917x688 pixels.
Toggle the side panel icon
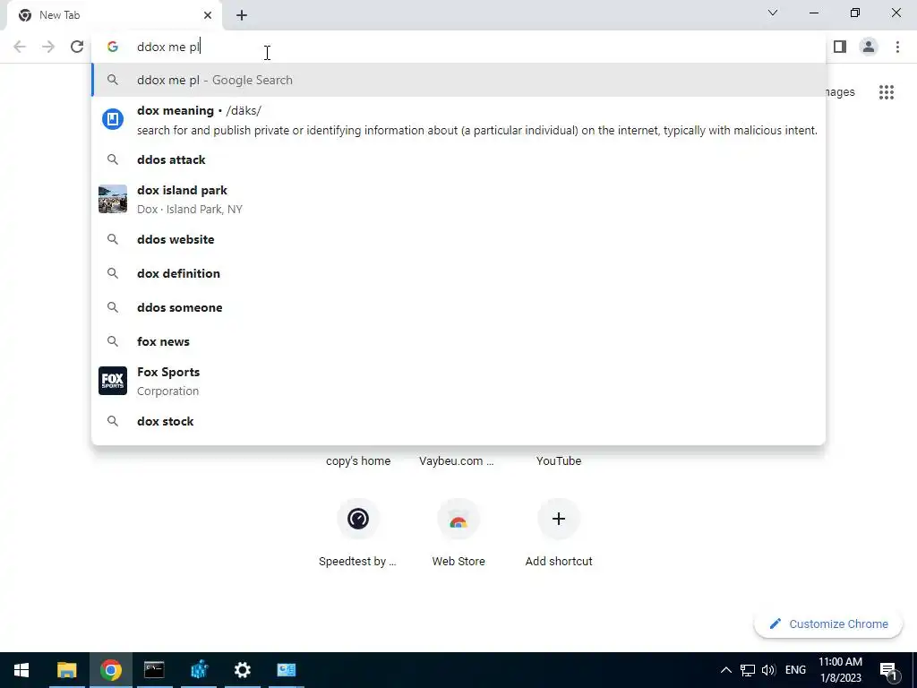[x=840, y=47]
